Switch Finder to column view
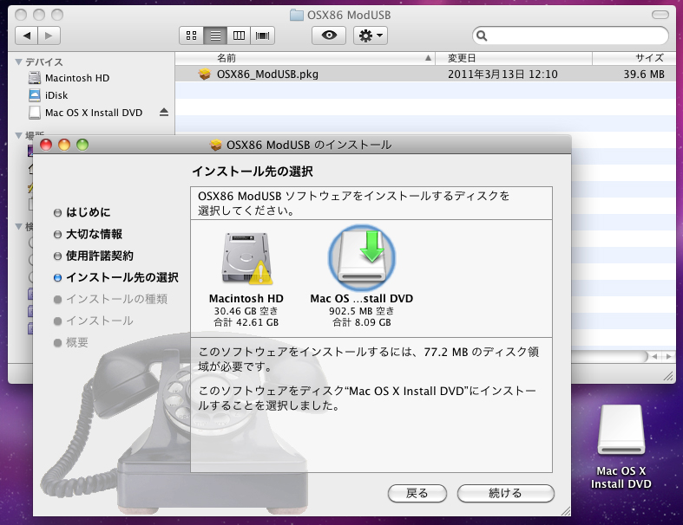The height and width of the screenshot is (525, 683). (x=239, y=36)
